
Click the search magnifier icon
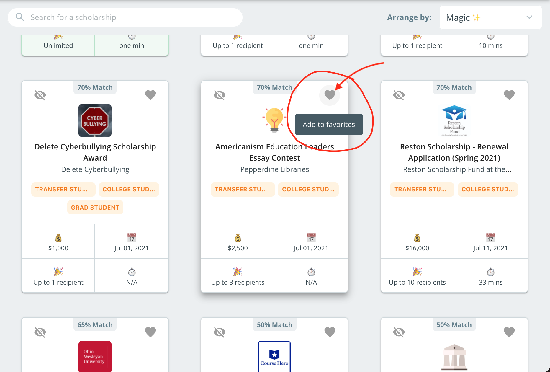(x=20, y=17)
